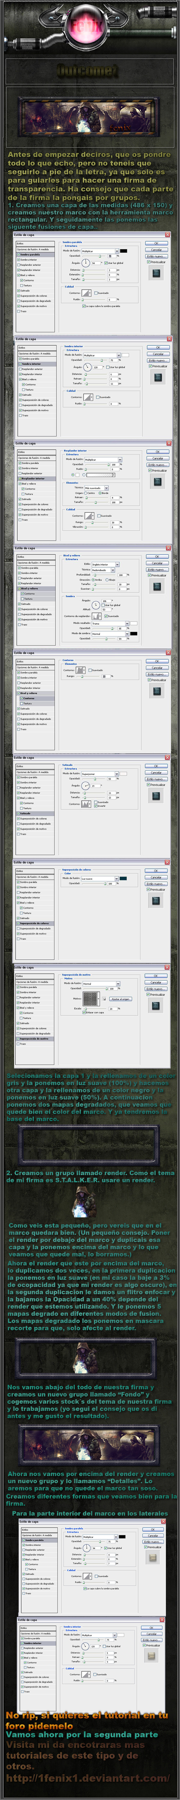Open Modo de fusión dropdown in Superposición de motivo dialog
180x1800 pixels.
click(x=100, y=985)
